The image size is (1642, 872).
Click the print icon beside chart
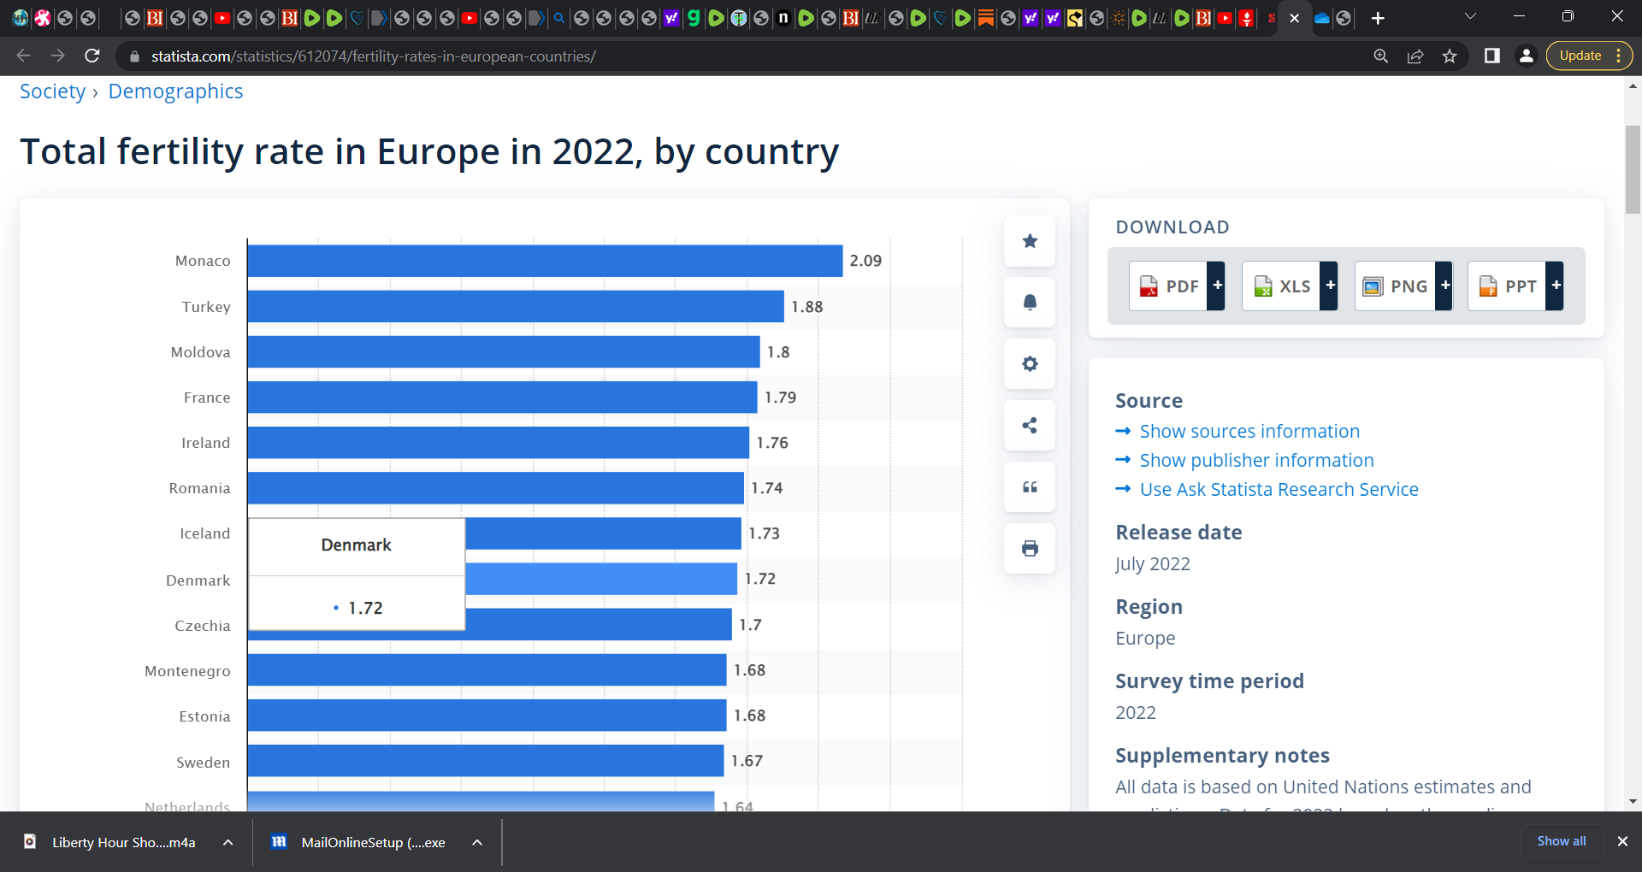point(1030,549)
